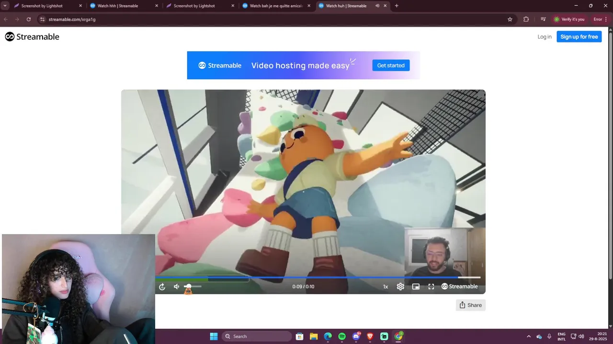Open Brave browser from the taskbar
This screenshot has height=344, width=613.
(x=370, y=336)
